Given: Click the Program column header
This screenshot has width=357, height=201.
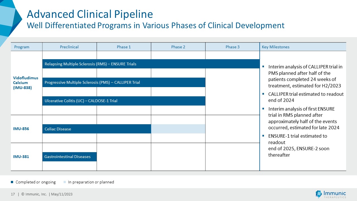Looking at the screenshot, I should [x=22, y=47].
